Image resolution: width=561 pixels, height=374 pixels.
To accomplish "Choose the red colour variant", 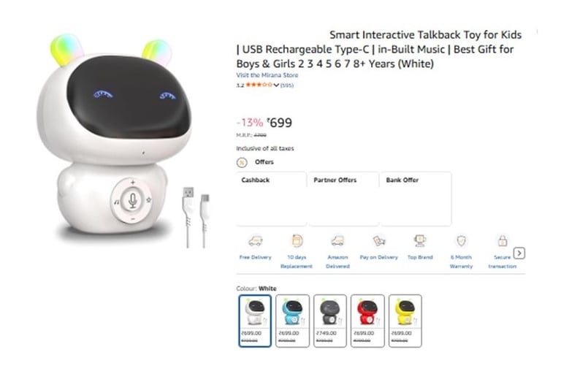I will click(x=367, y=321).
